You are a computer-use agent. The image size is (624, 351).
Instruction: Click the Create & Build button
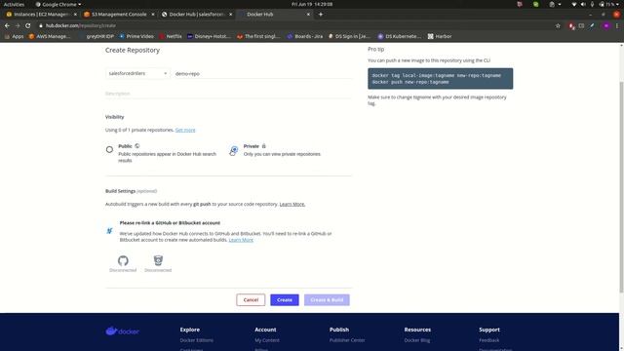(327, 300)
